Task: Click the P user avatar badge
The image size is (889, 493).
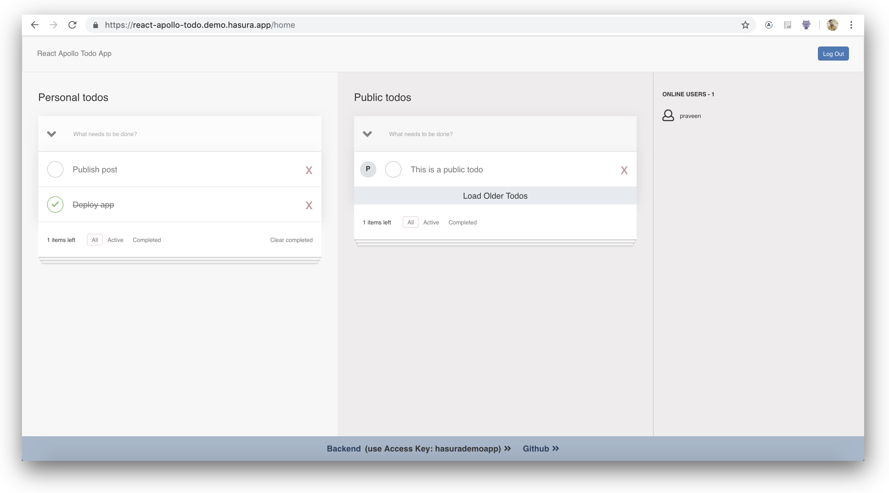Action: pos(368,169)
